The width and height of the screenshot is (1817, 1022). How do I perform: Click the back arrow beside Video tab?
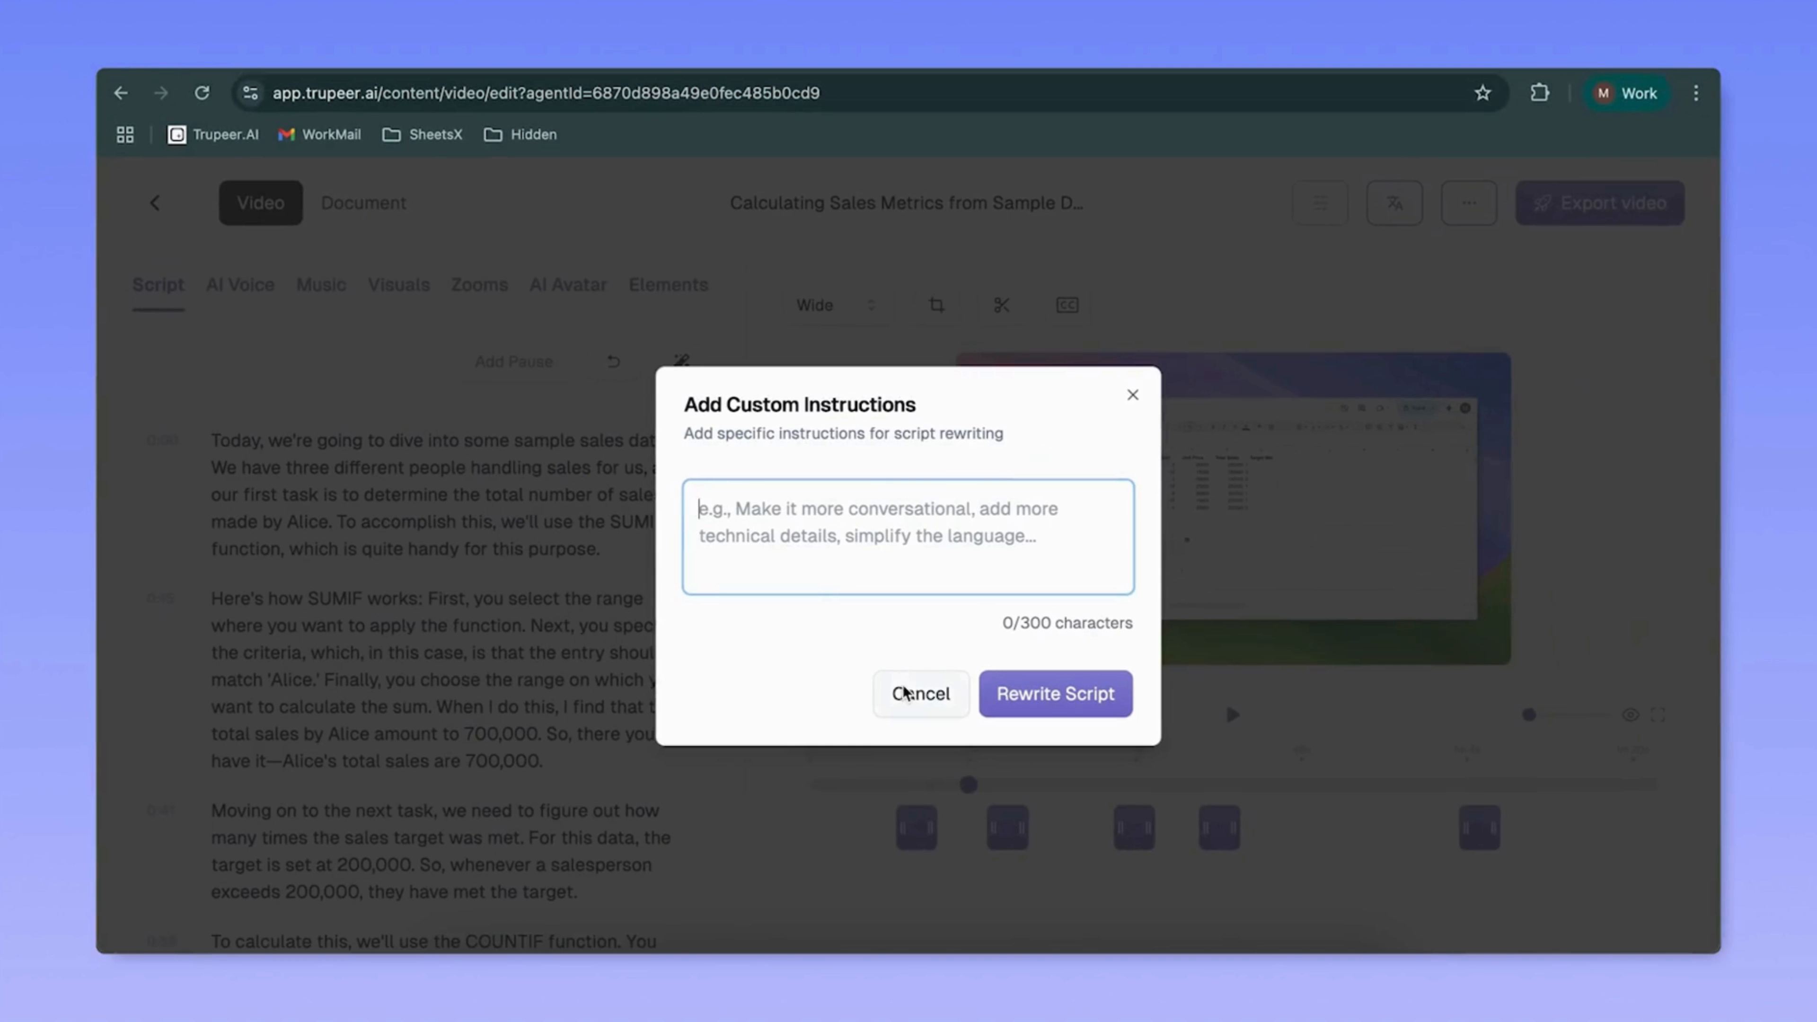(x=154, y=203)
